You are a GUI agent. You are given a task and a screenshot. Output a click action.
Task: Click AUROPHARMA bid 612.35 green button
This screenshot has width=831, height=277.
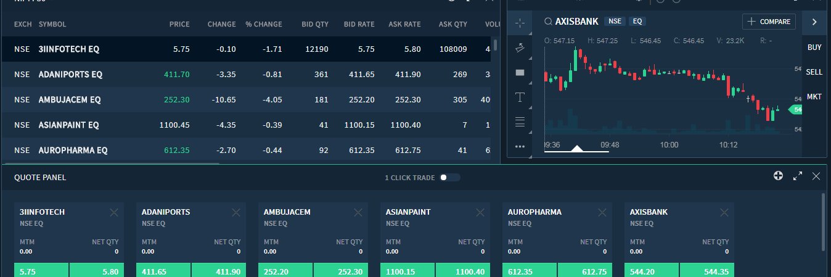(x=530, y=270)
